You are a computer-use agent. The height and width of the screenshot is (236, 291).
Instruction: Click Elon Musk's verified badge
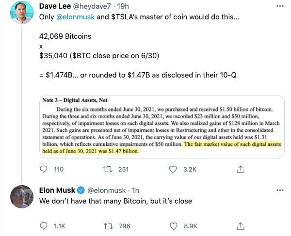[x=80, y=190]
